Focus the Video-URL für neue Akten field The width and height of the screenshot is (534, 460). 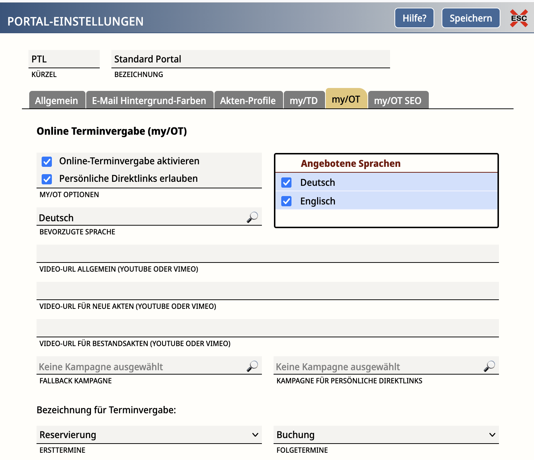(x=267, y=291)
